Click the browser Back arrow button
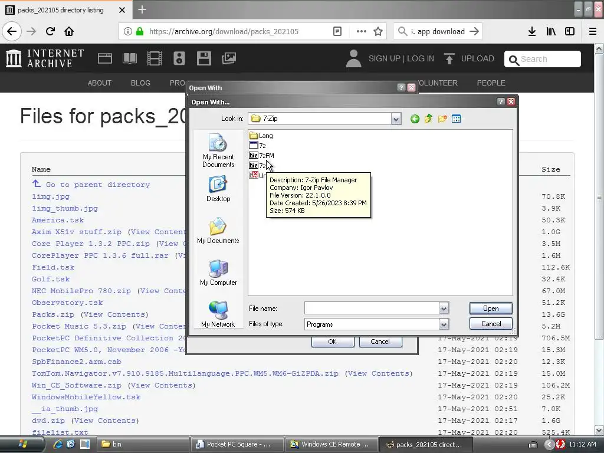This screenshot has height=453, width=604. [x=12, y=31]
